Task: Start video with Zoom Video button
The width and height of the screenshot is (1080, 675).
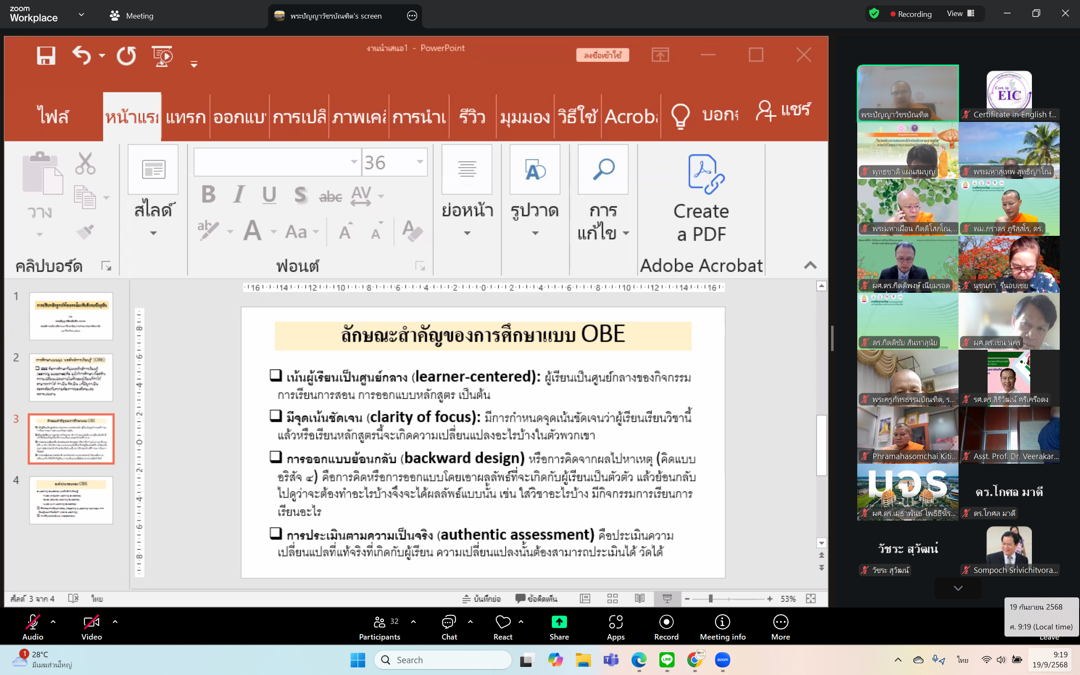Action: click(92, 627)
